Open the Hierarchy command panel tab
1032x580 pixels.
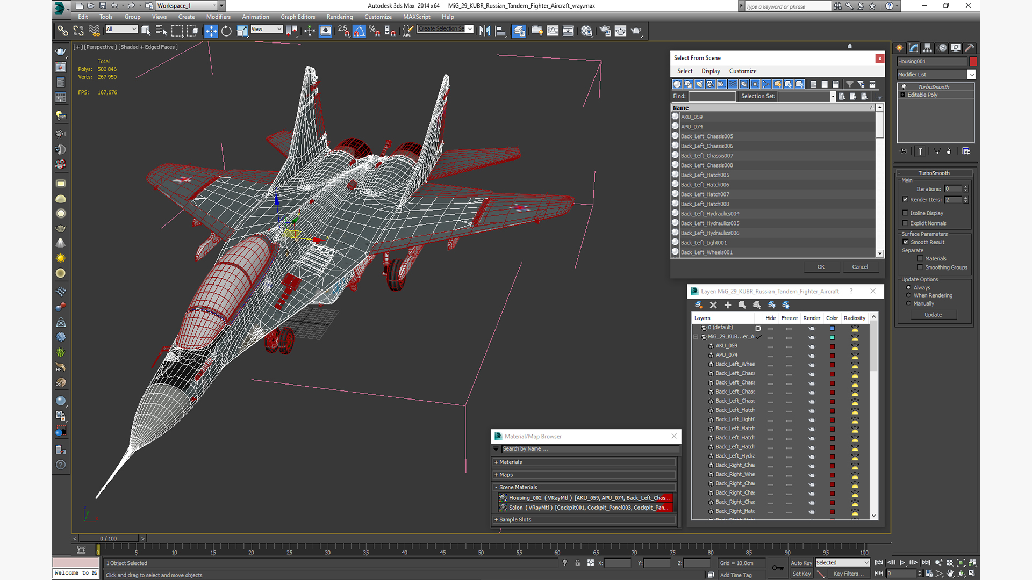coord(927,48)
